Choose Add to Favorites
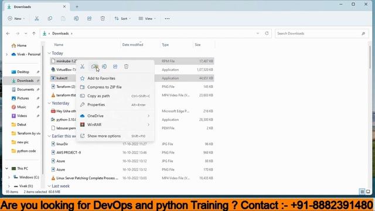 pyautogui.click(x=115, y=78)
